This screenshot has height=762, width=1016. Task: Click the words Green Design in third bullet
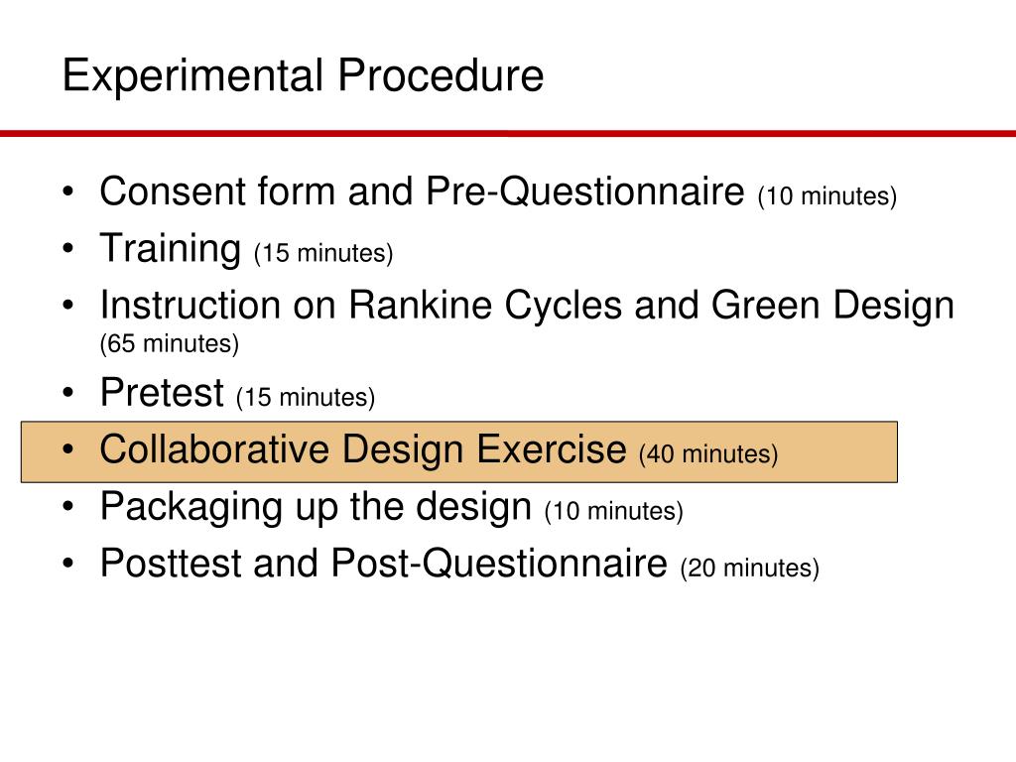coord(832,306)
